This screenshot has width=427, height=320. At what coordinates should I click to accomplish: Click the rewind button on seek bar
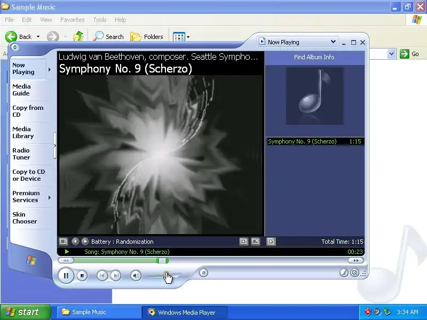click(x=66, y=260)
